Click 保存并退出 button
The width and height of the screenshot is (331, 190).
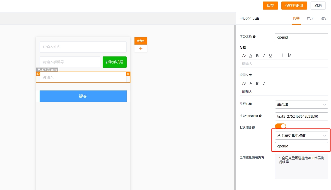294,6
